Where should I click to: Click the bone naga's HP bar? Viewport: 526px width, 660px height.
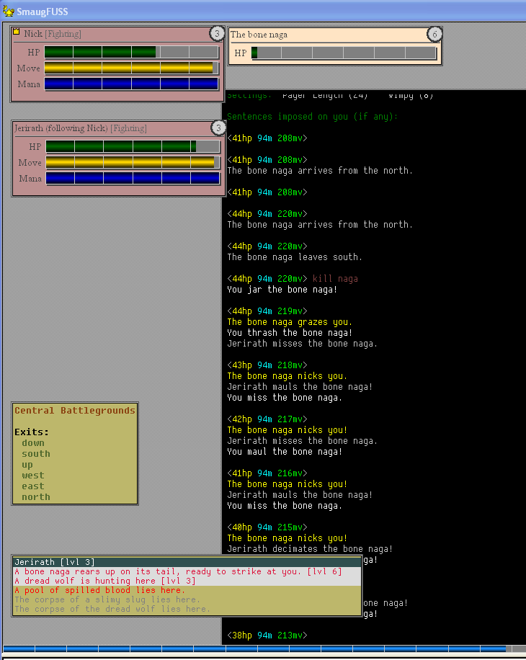click(344, 53)
